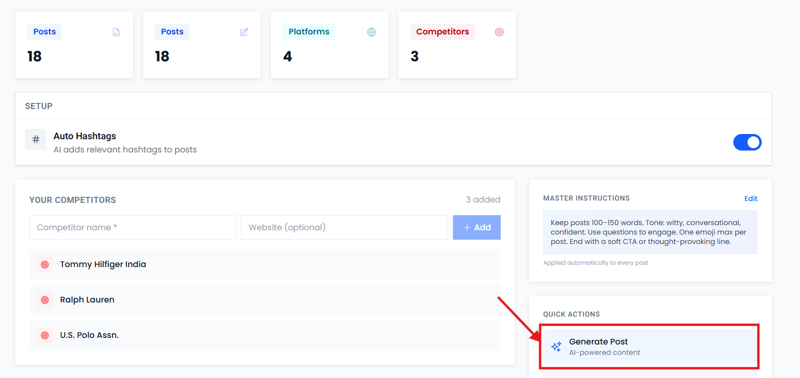
Task: Click the QUICK ACTIONS heading
Action: coord(572,314)
